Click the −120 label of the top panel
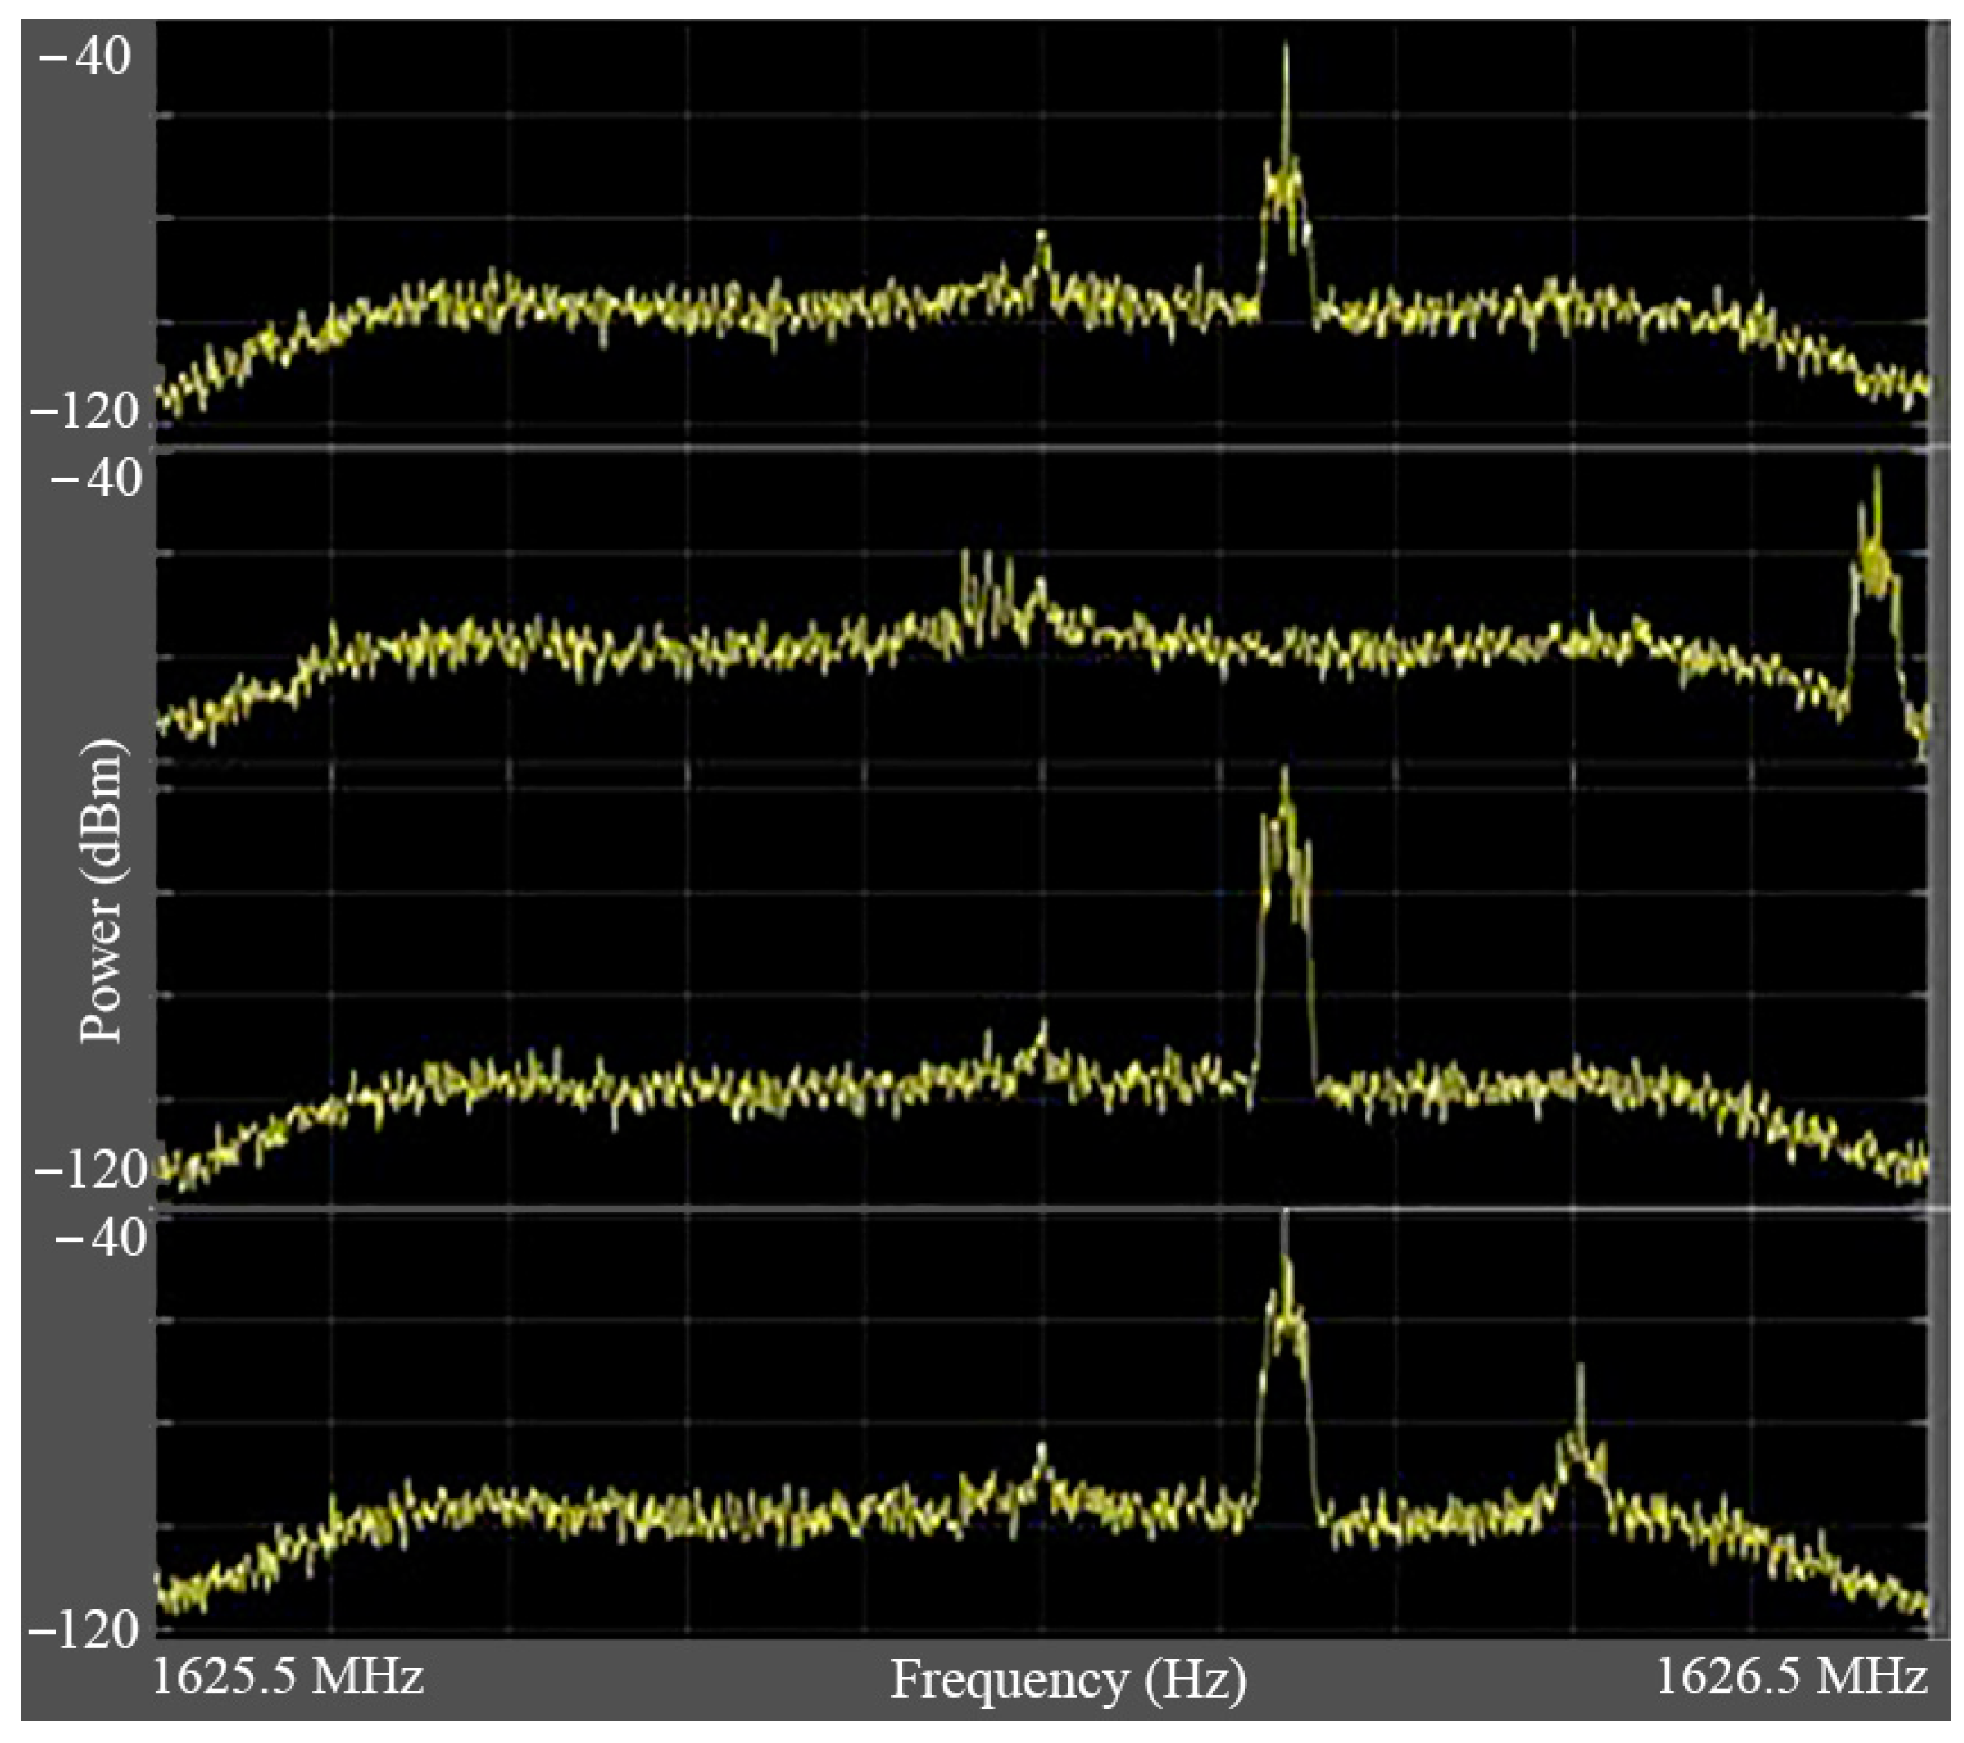The height and width of the screenshot is (1743, 1964). coord(85,411)
